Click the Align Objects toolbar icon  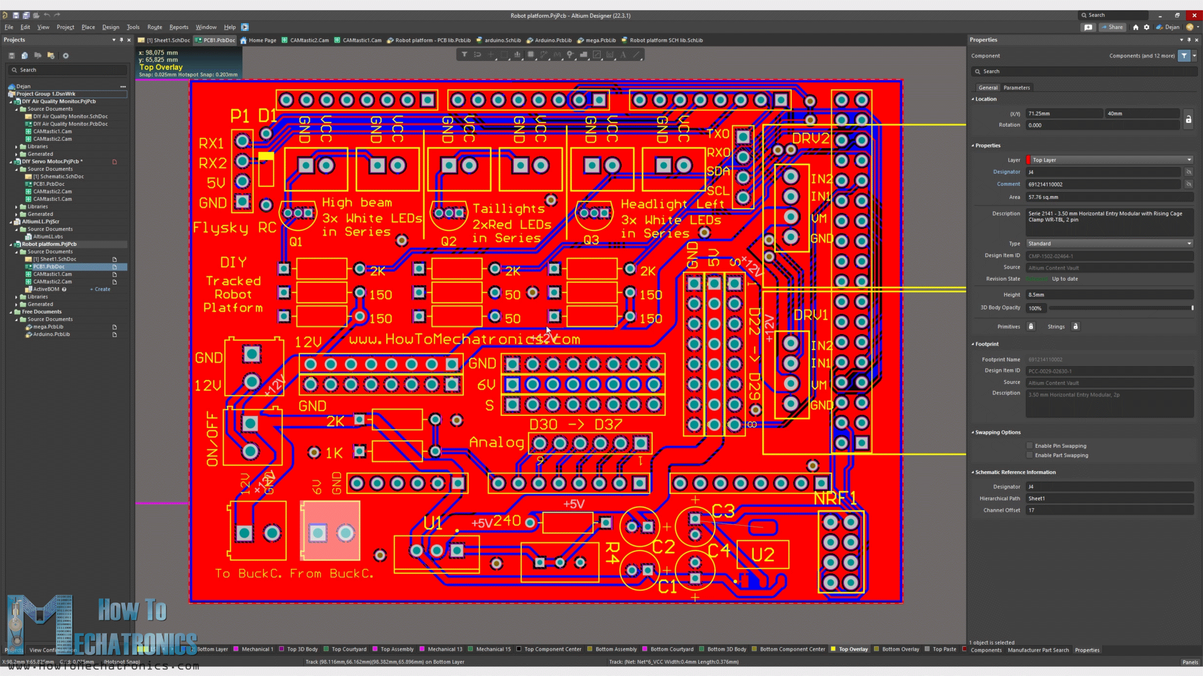[x=517, y=54]
